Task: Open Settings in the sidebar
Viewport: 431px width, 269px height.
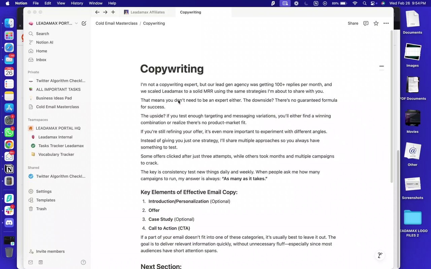Action: [44, 191]
